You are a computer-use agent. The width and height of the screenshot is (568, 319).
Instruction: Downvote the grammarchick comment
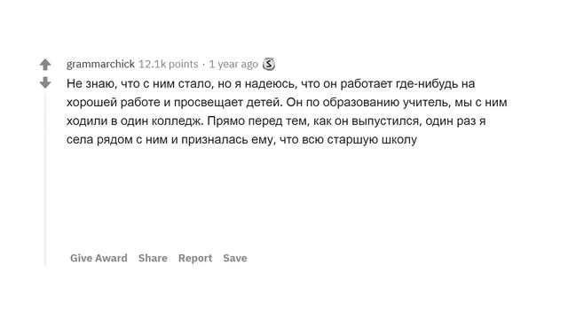coord(45,82)
